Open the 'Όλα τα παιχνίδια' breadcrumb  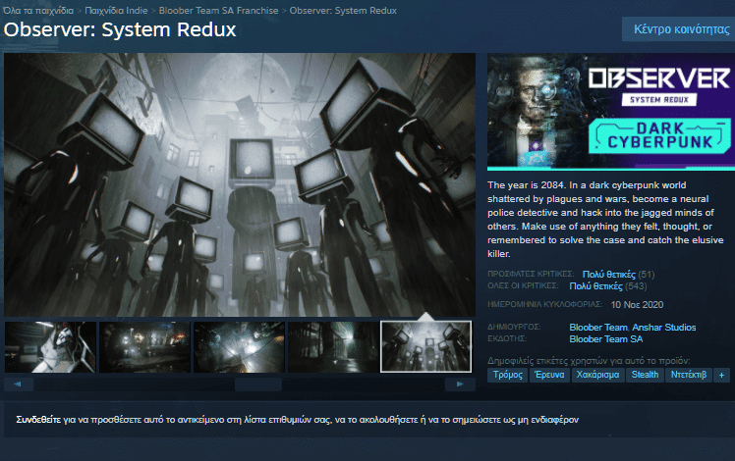(38, 10)
